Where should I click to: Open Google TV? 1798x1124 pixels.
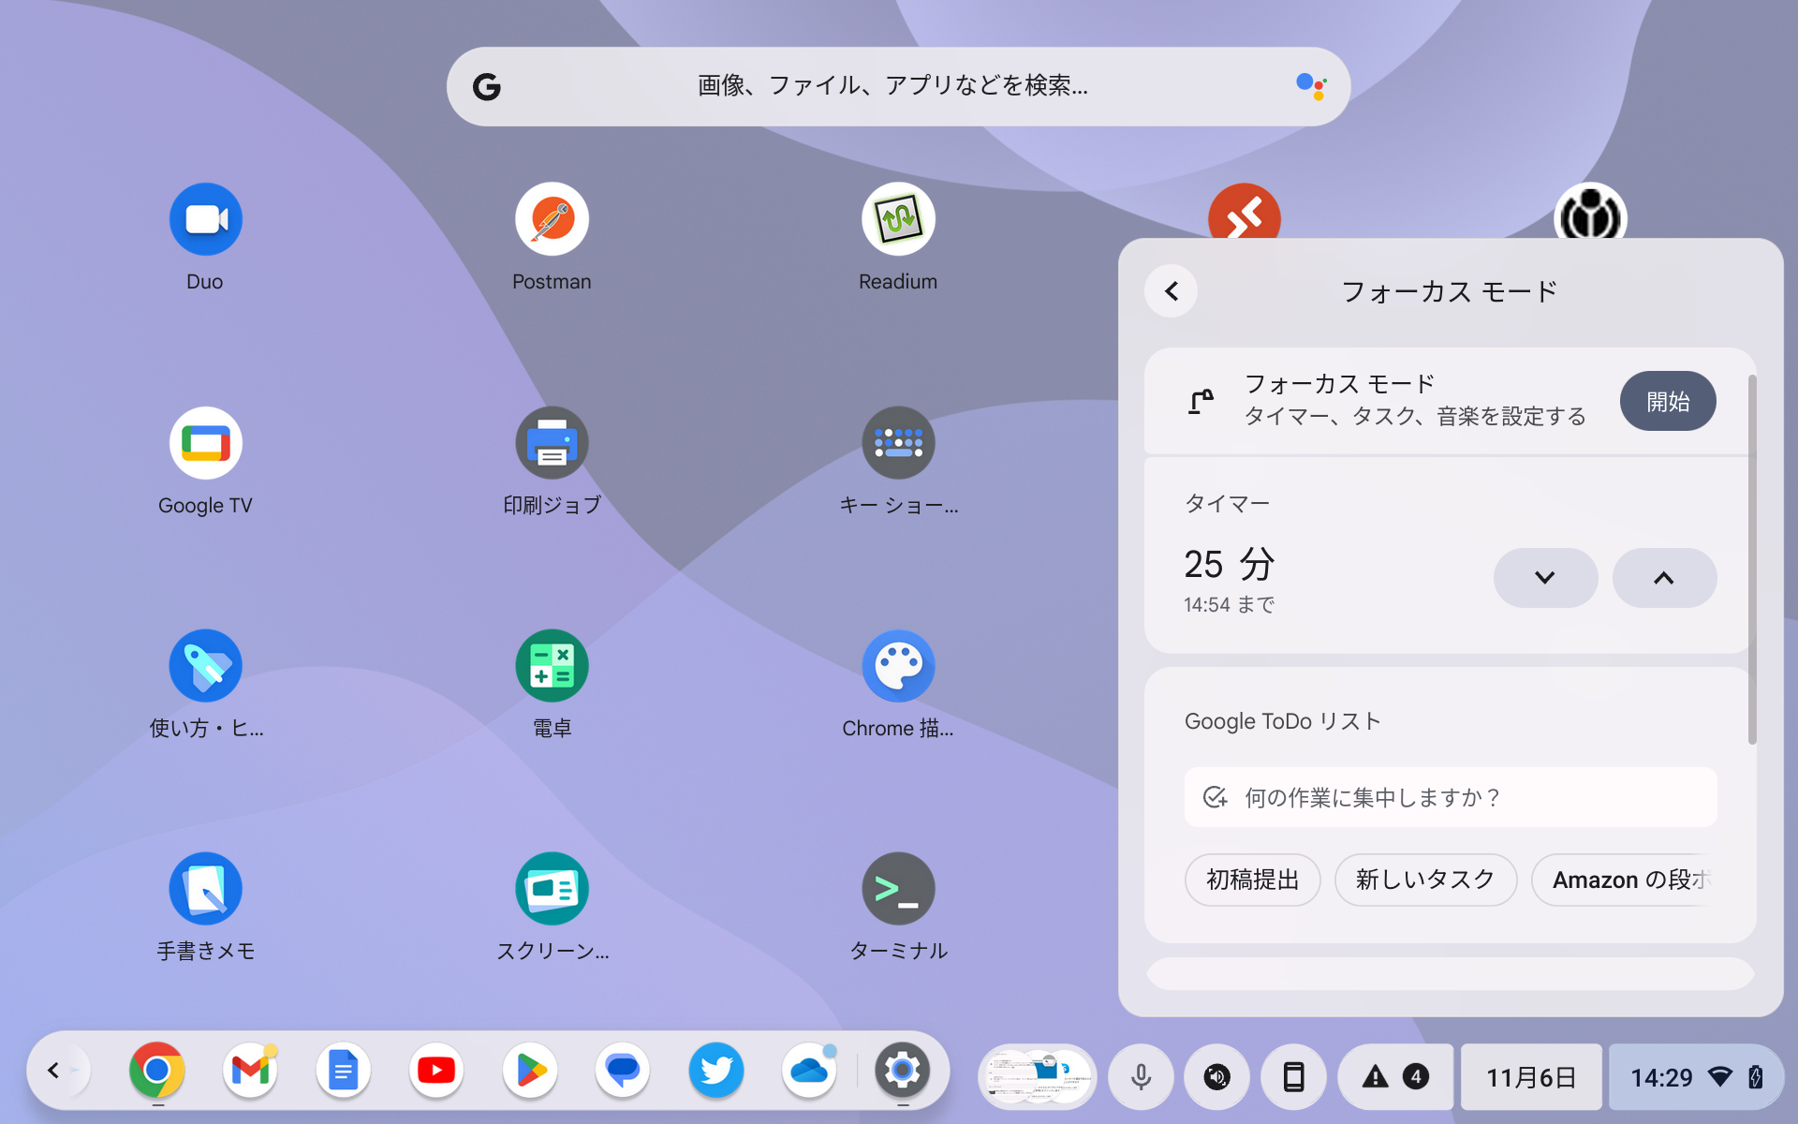(205, 442)
